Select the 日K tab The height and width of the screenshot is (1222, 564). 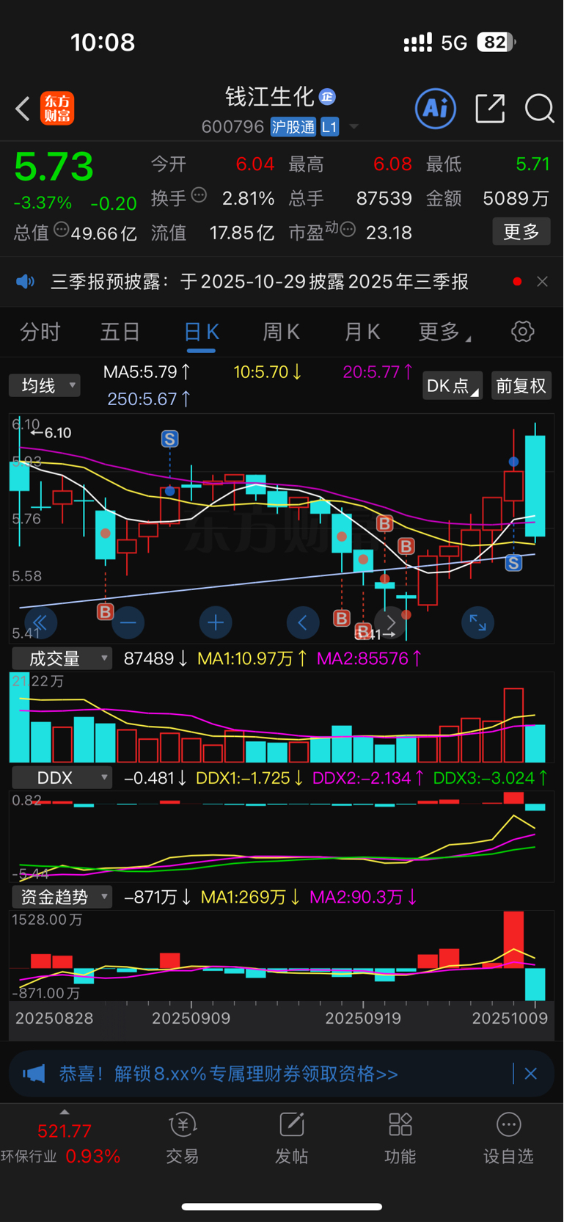click(201, 332)
